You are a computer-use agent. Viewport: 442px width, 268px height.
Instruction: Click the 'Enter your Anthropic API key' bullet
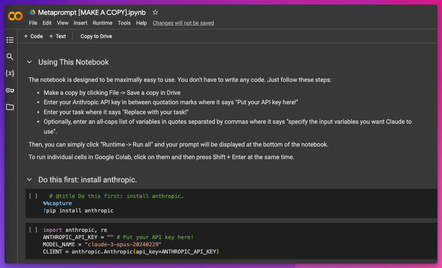coord(171,102)
